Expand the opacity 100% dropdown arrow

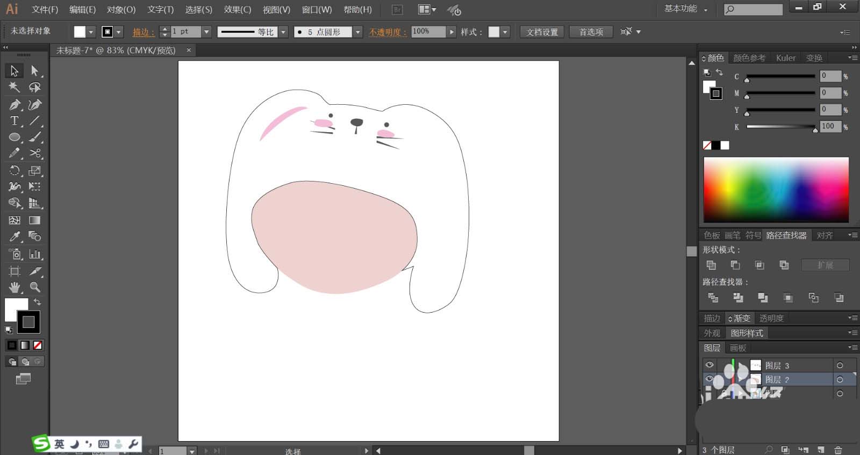451,32
